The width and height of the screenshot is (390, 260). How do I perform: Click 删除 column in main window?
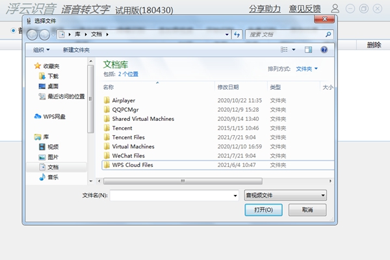[374, 45]
